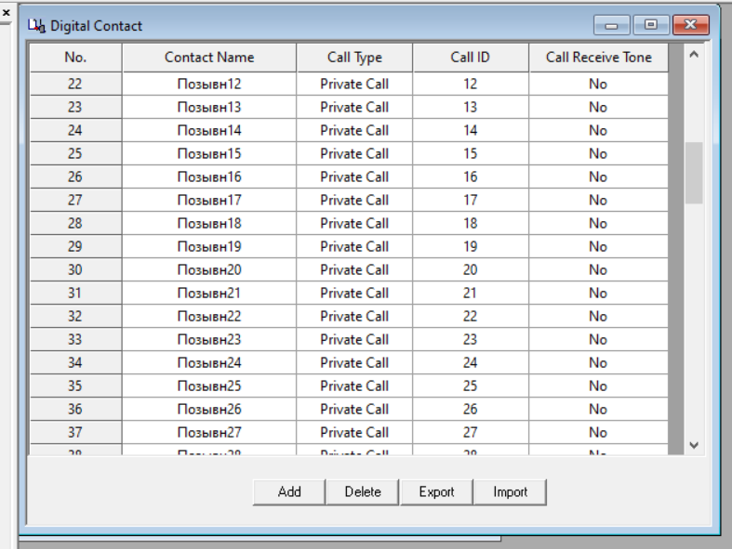
Task: Click Private Call in row 31
Action: click(354, 293)
